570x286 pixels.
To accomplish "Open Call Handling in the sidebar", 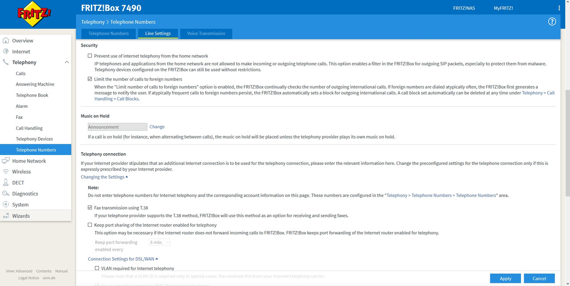I will click(x=29, y=128).
